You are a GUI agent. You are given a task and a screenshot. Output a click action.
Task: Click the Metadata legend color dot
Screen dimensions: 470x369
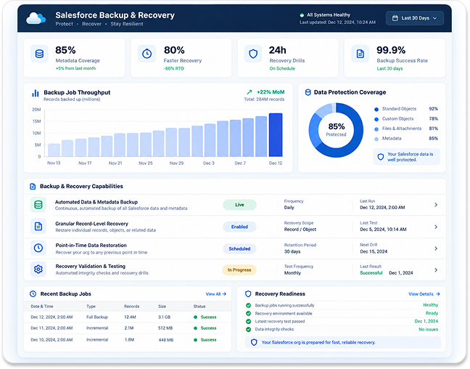(376, 139)
